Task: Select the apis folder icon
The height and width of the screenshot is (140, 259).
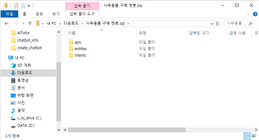Action: [71, 42]
